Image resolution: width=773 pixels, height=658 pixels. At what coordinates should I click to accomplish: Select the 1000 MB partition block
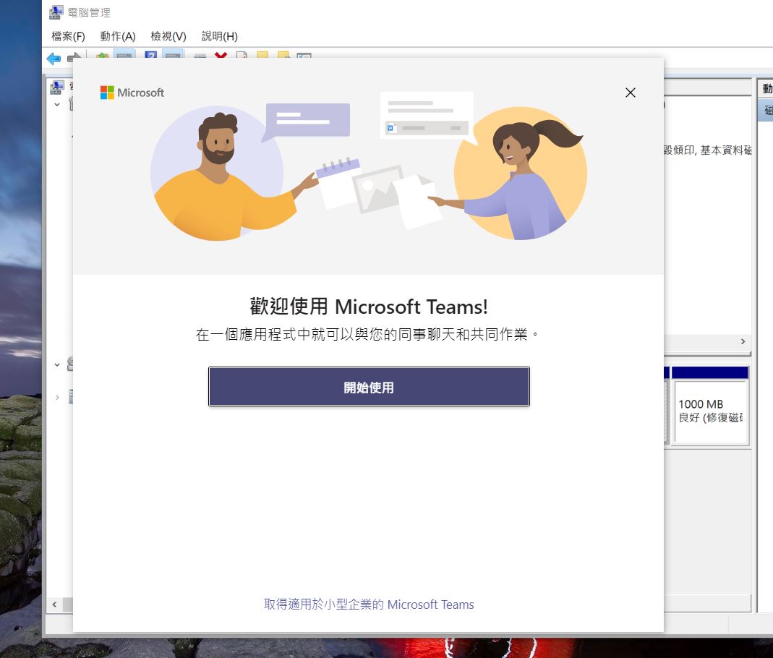[710, 406]
